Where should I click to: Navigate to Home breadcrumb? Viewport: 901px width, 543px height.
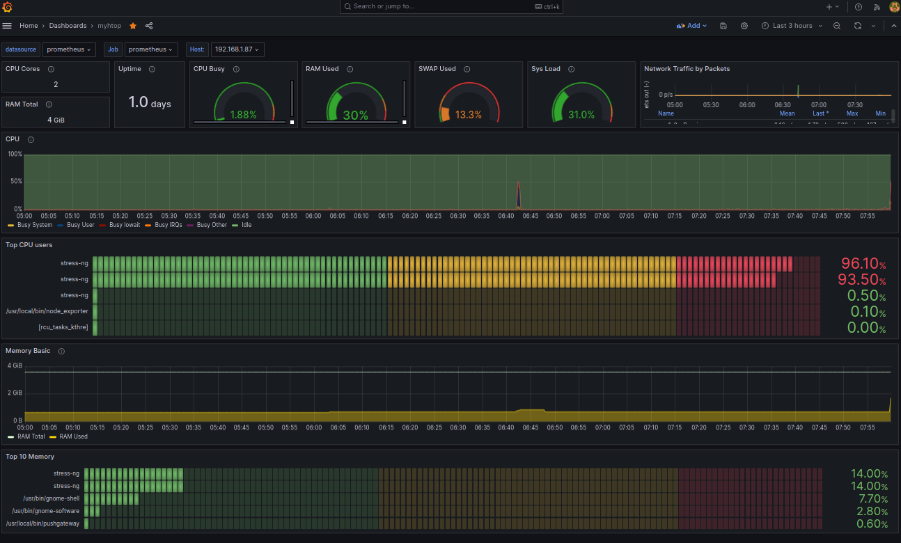point(29,26)
